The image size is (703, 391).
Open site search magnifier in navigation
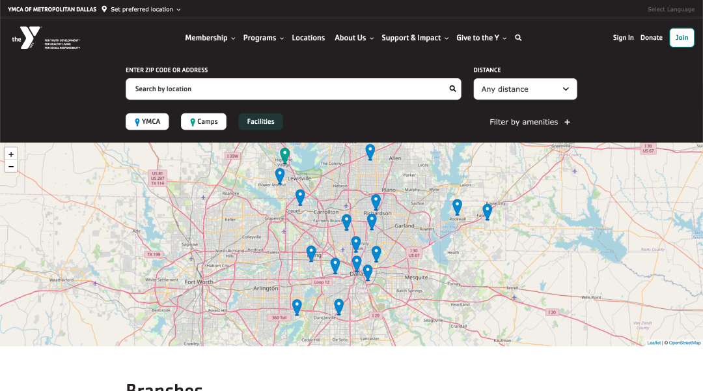pyautogui.click(x=518, y=38)
